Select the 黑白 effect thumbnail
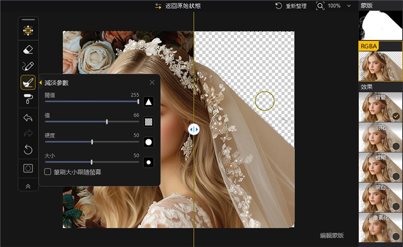The height and width of the screenshot is (247, 403). 380,197
